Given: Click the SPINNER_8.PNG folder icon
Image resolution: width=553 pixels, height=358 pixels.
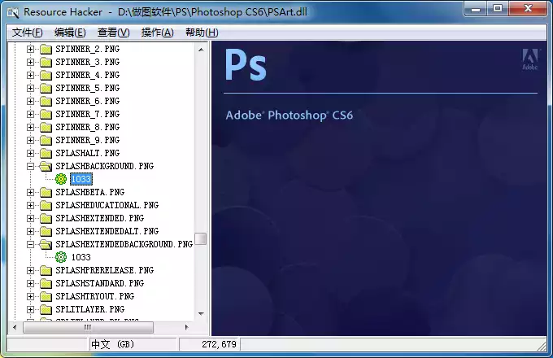Looking at the screenshot, I should click(46, 127).
